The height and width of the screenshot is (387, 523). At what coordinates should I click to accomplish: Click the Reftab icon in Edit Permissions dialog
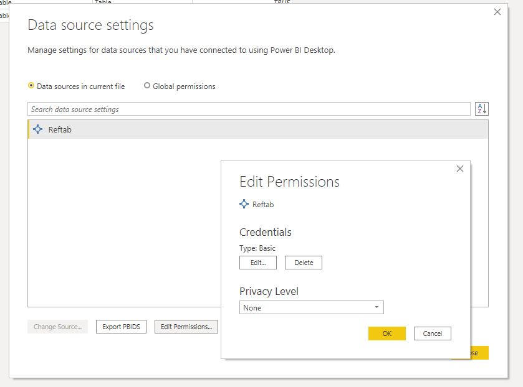244,204
